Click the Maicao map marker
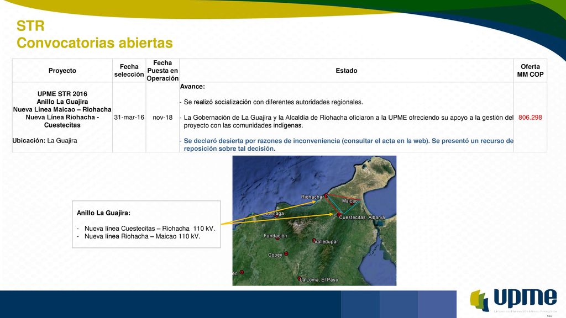 pyautogui.click(x=352, y=203)
